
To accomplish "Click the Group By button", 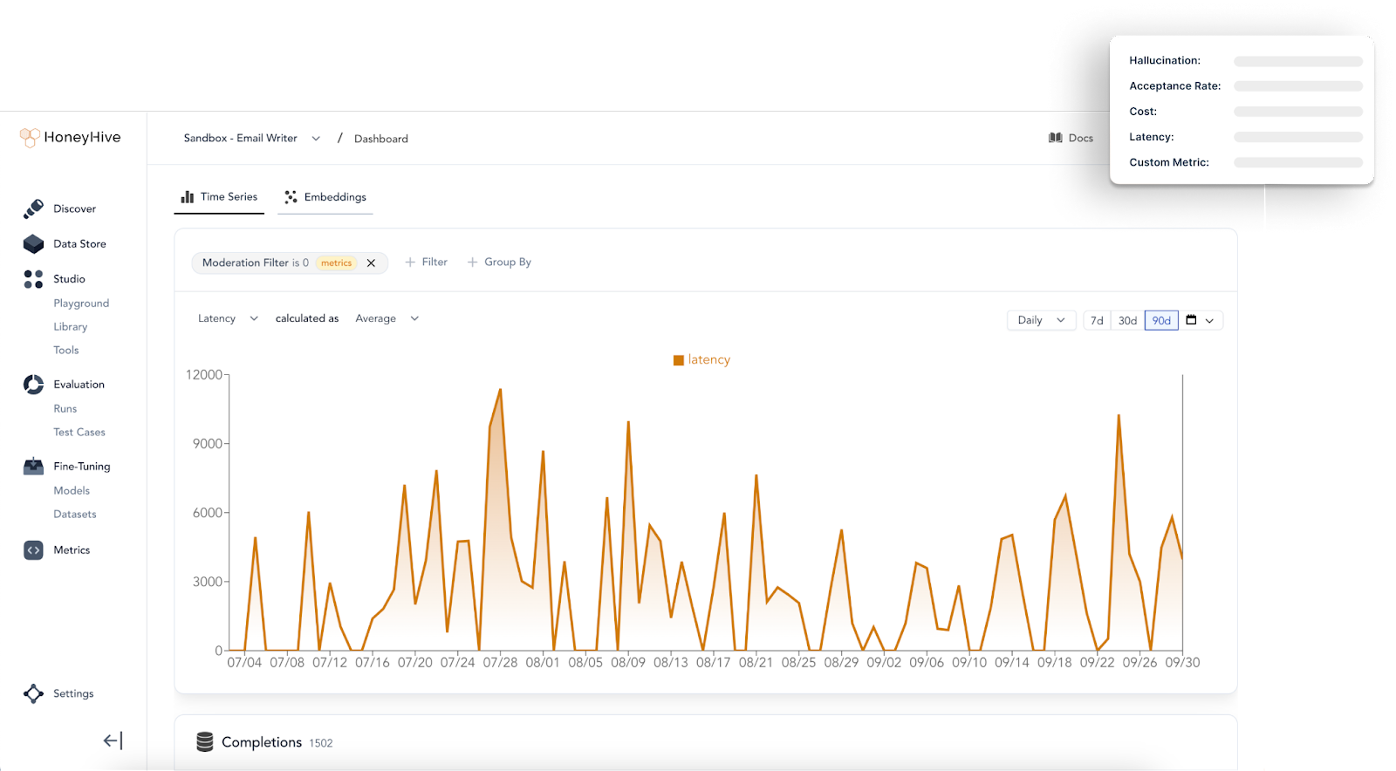I will [x=499, y=262].
